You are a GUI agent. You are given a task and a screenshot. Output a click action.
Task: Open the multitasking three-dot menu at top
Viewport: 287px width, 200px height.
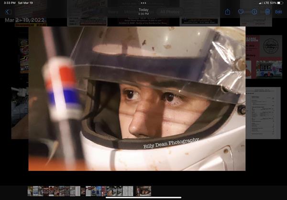coord(143,3)
